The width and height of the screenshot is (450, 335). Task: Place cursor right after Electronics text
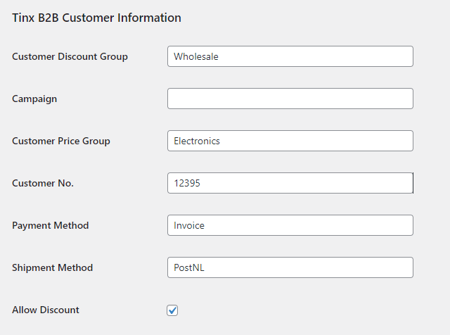(x=220, y=141)
